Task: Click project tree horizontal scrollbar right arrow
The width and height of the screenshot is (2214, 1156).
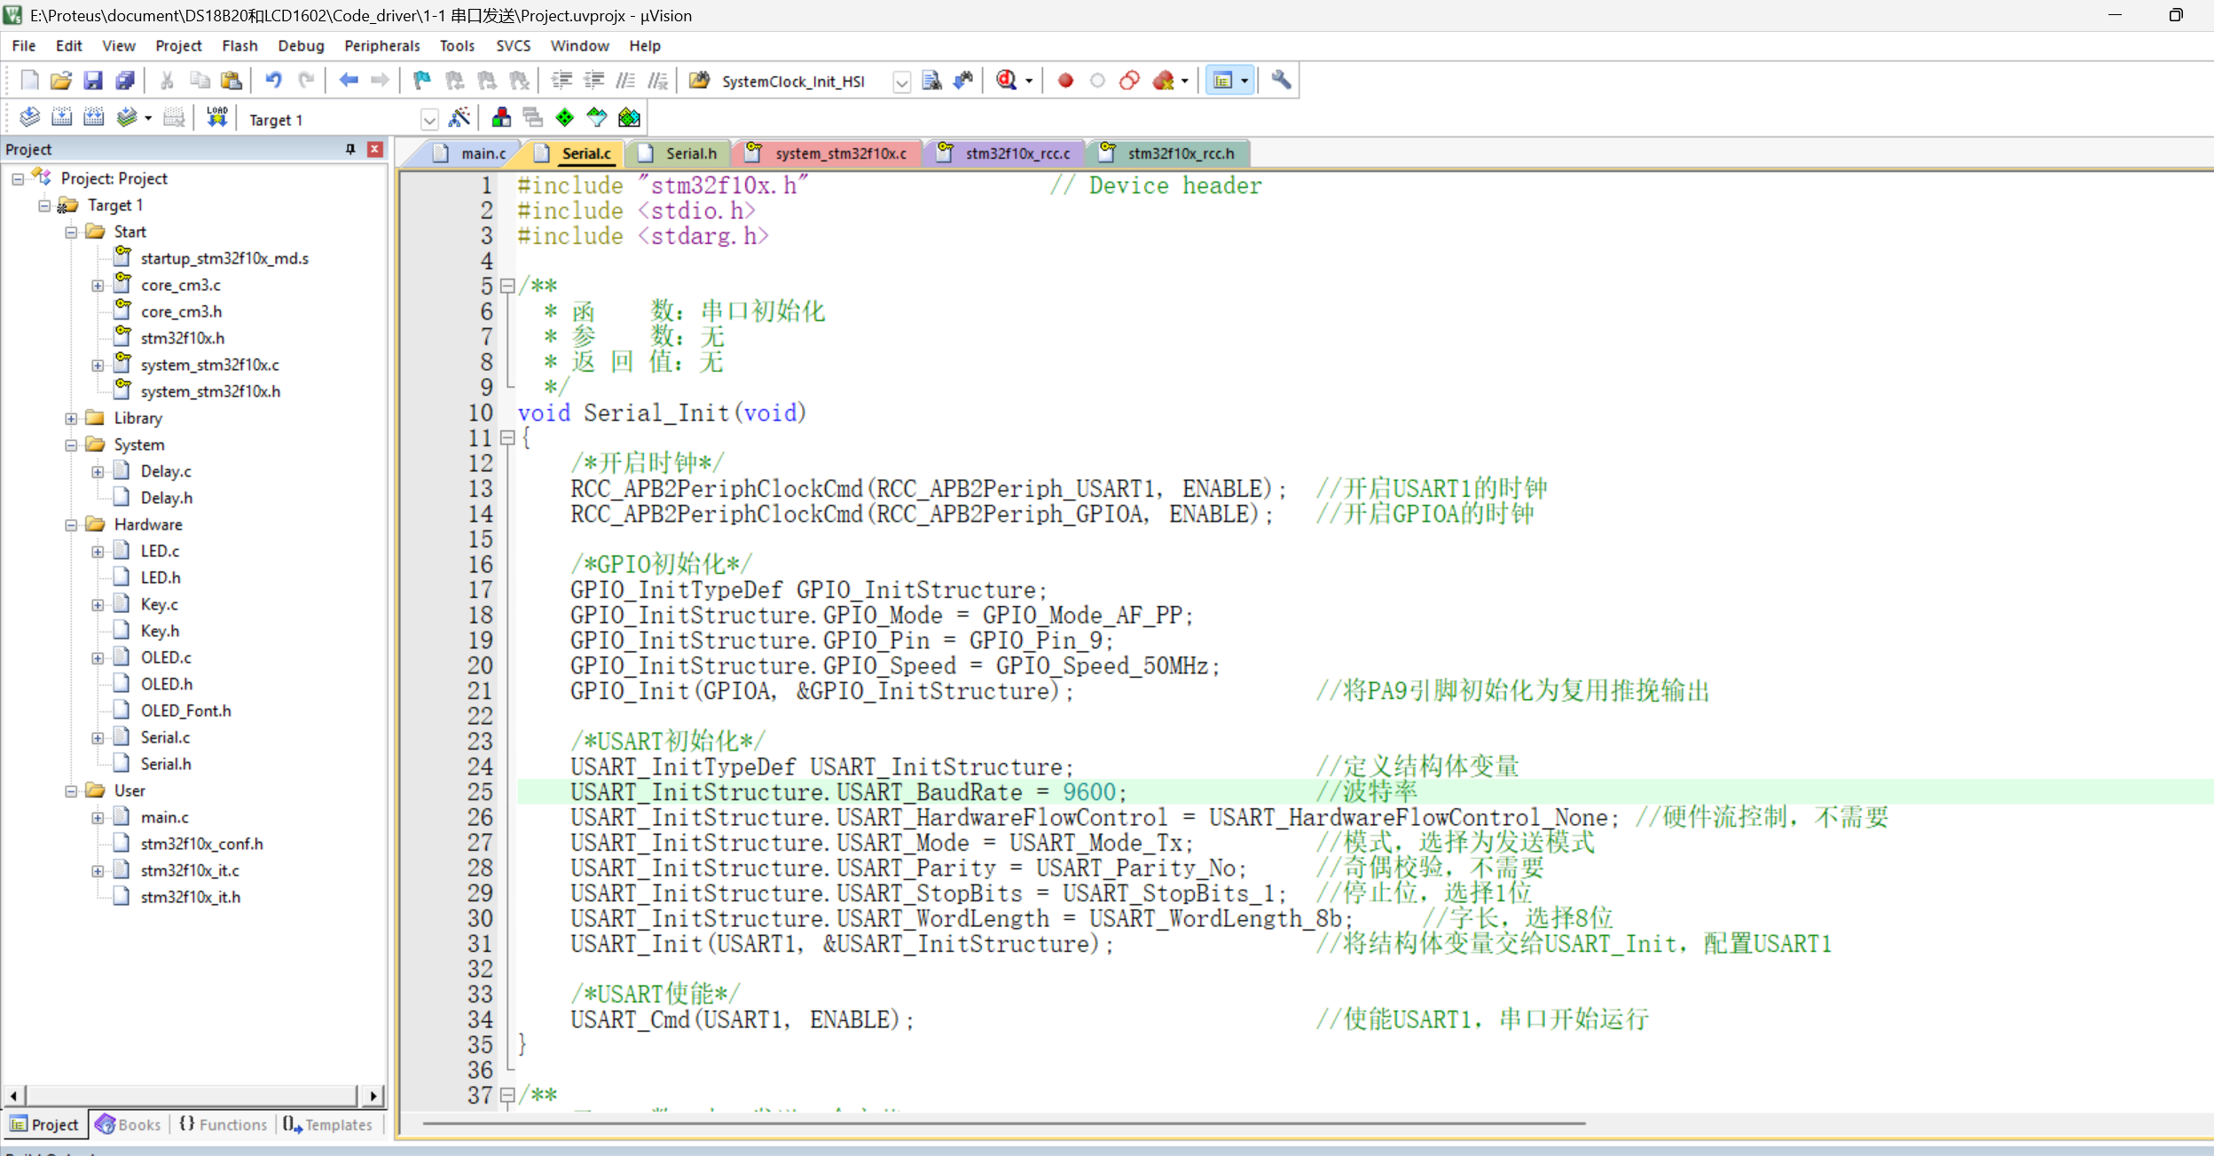Action: coord(373,1097)
